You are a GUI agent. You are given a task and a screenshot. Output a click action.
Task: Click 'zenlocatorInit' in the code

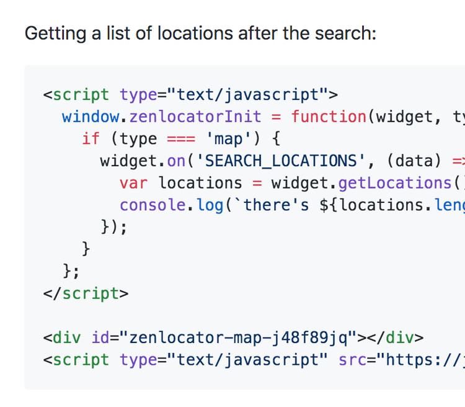click(195, 117)
